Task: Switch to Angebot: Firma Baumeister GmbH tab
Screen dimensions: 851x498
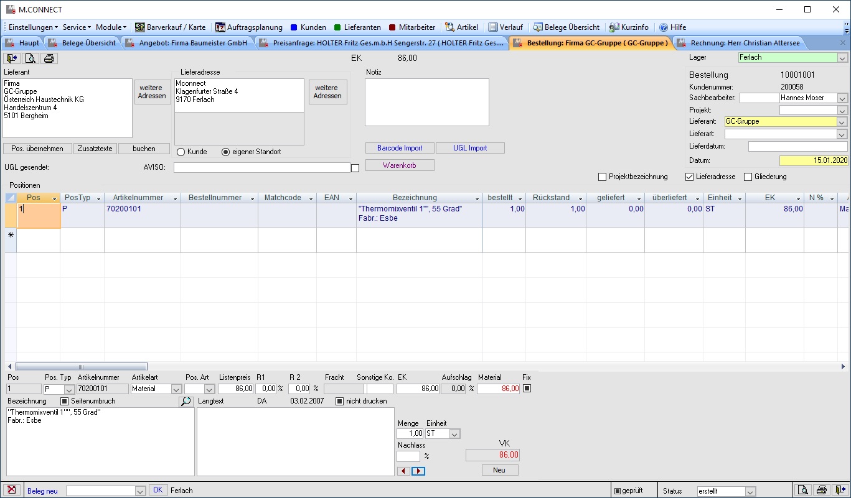Action: (187, 43)
